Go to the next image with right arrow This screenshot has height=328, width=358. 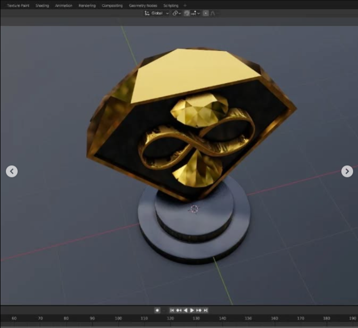(x=347, y=171)
